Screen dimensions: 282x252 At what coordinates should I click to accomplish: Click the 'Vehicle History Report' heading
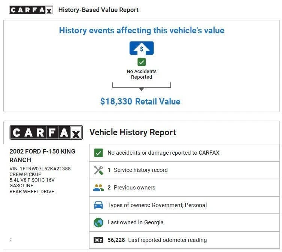coord(133,133)
